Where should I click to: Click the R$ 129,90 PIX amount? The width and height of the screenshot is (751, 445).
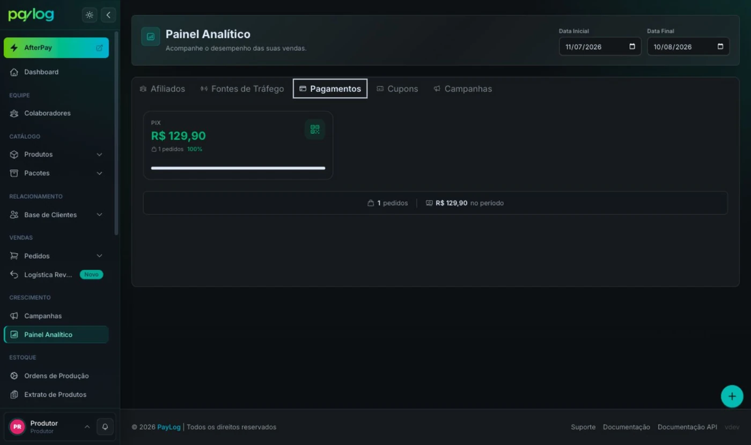pyautogui.click(x=179, y=136)
